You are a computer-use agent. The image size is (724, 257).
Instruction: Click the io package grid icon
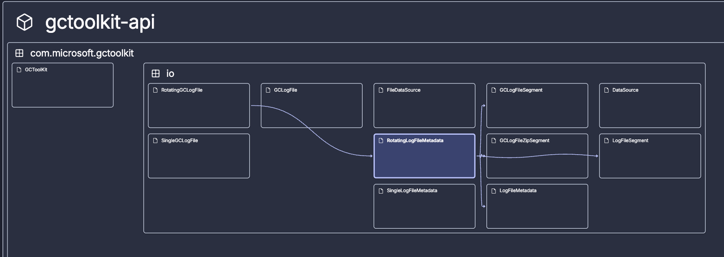156,73
